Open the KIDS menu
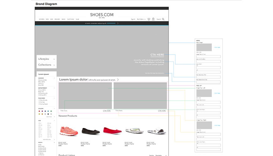 [52, 19]
